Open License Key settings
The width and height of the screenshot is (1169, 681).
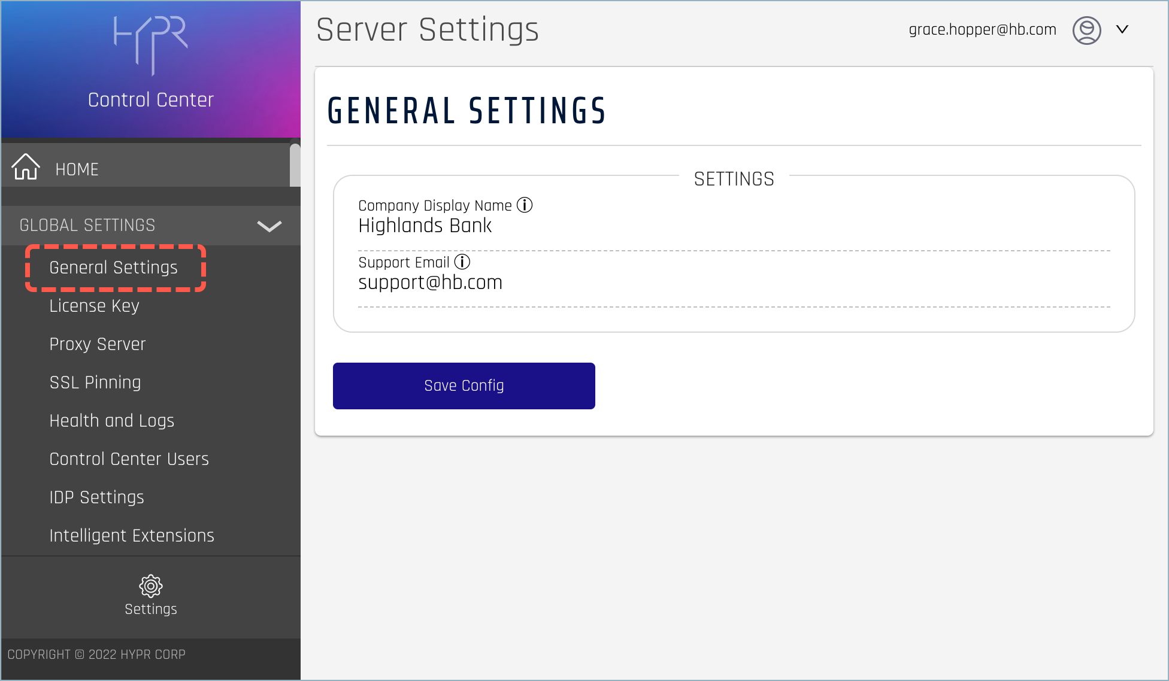click(95, 306)
